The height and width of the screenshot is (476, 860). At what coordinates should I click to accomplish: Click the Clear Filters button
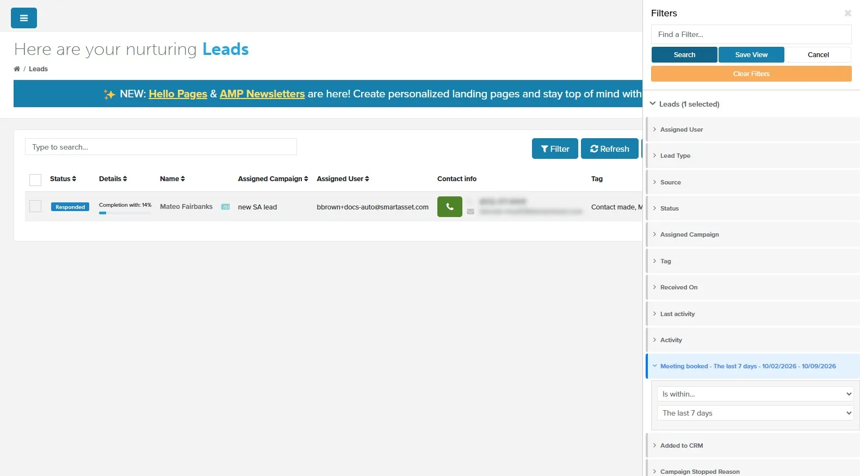click(751, 73)
